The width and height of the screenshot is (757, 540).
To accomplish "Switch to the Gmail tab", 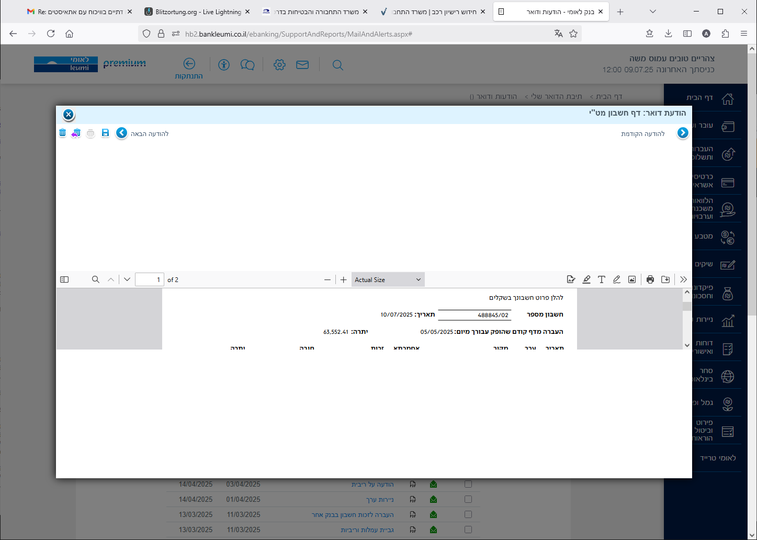I will 80,12.
